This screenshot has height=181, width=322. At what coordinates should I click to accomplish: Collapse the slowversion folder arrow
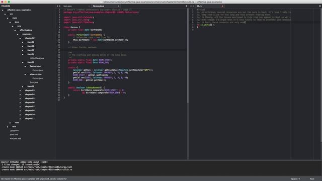pos(25,74)
